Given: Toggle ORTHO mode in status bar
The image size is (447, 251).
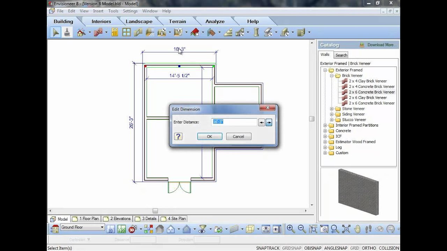Looking at the screenshot, I should pyautogui.click(x=369, y=248).
